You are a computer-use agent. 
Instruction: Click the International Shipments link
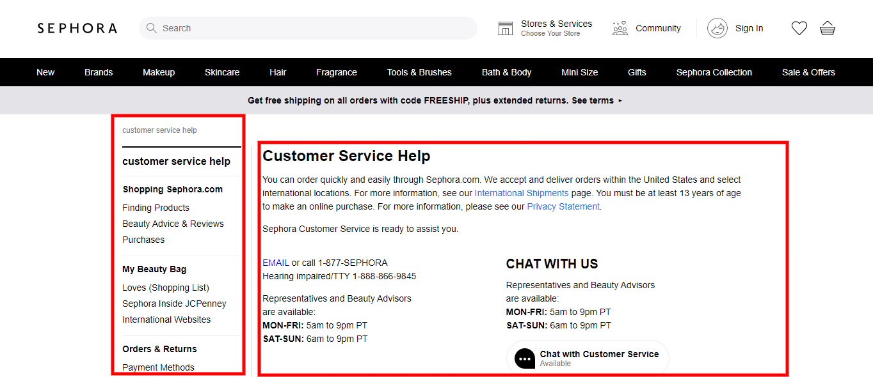click(x=522, y=193)
